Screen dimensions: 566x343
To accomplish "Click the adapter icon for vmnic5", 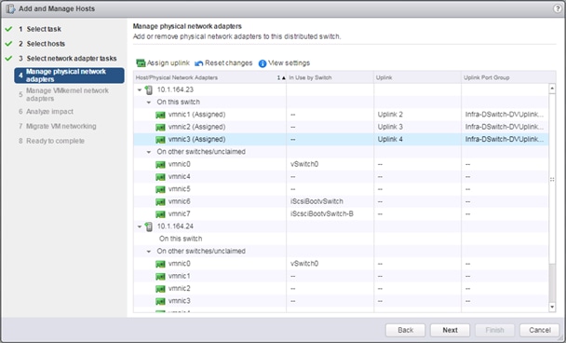I will pyautogui.click(x=160, y=189).
